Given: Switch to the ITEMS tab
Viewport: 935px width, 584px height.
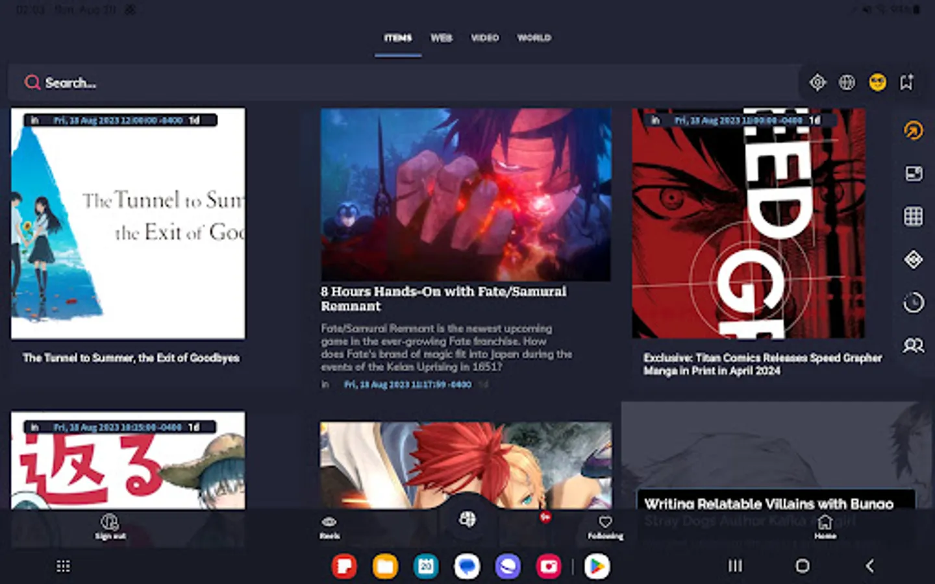Looking at the screenshot, I should (398, 38).
